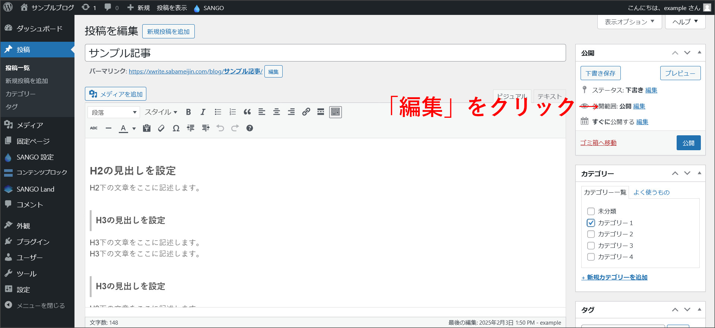715x328 pixels.
Task: Click the insert link chain icon
Action: point(306,112)
